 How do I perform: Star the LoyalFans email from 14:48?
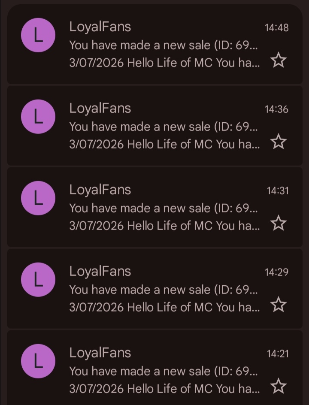click(x=279, y=61)
